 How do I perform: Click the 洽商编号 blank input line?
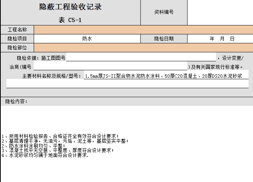click(x=110, y=66)
